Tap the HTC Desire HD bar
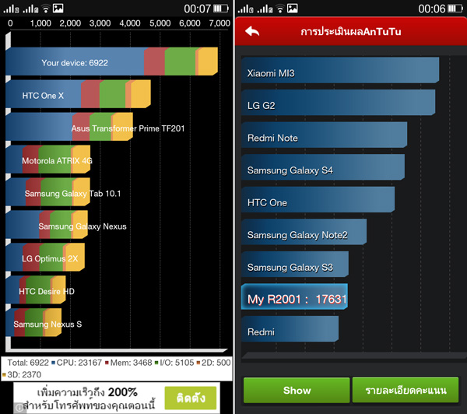The width and height of the screenshot is (467, 414). pos(36,290)
